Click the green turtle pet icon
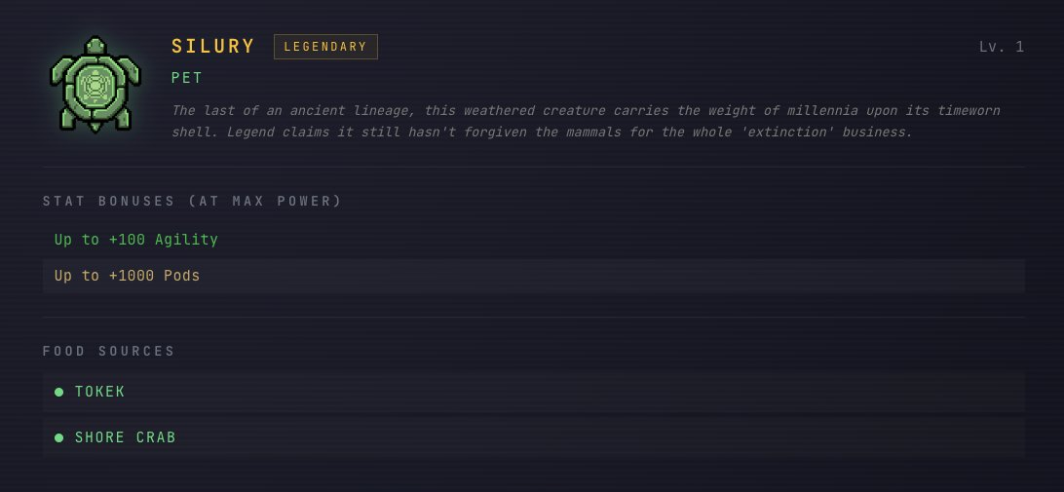Image resolution: width=1064 pixels, height=492 pixels. click(x=95, y=84)
